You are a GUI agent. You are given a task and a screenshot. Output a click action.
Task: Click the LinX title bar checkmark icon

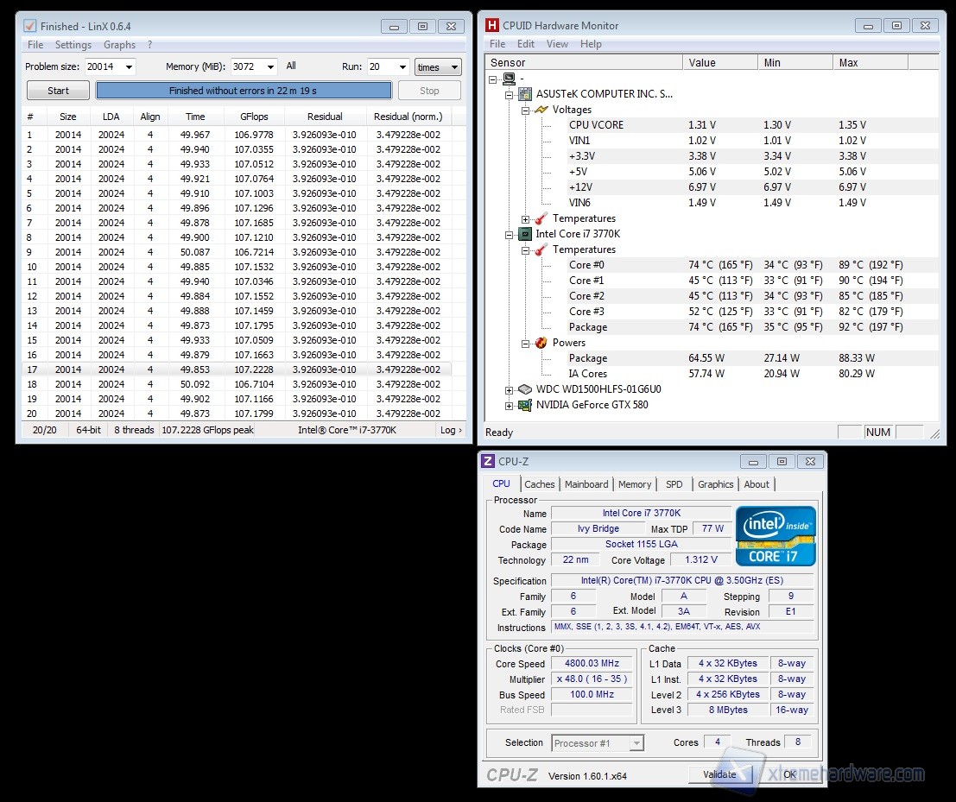(x=29, y=26)
